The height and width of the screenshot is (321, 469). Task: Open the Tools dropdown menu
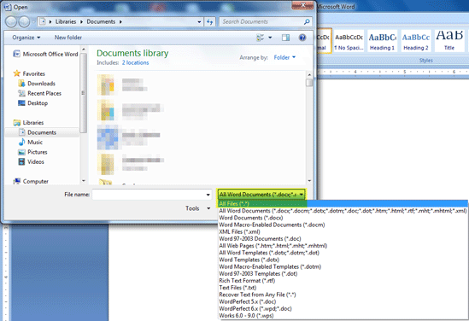197,208
